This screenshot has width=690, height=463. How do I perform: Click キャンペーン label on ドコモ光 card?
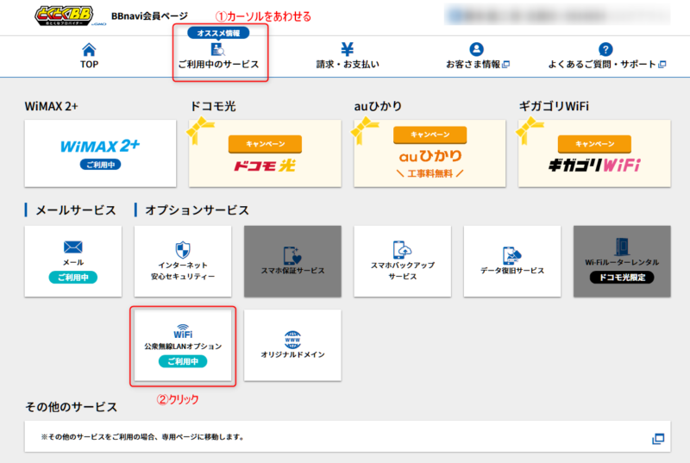[x=265, y=144]
